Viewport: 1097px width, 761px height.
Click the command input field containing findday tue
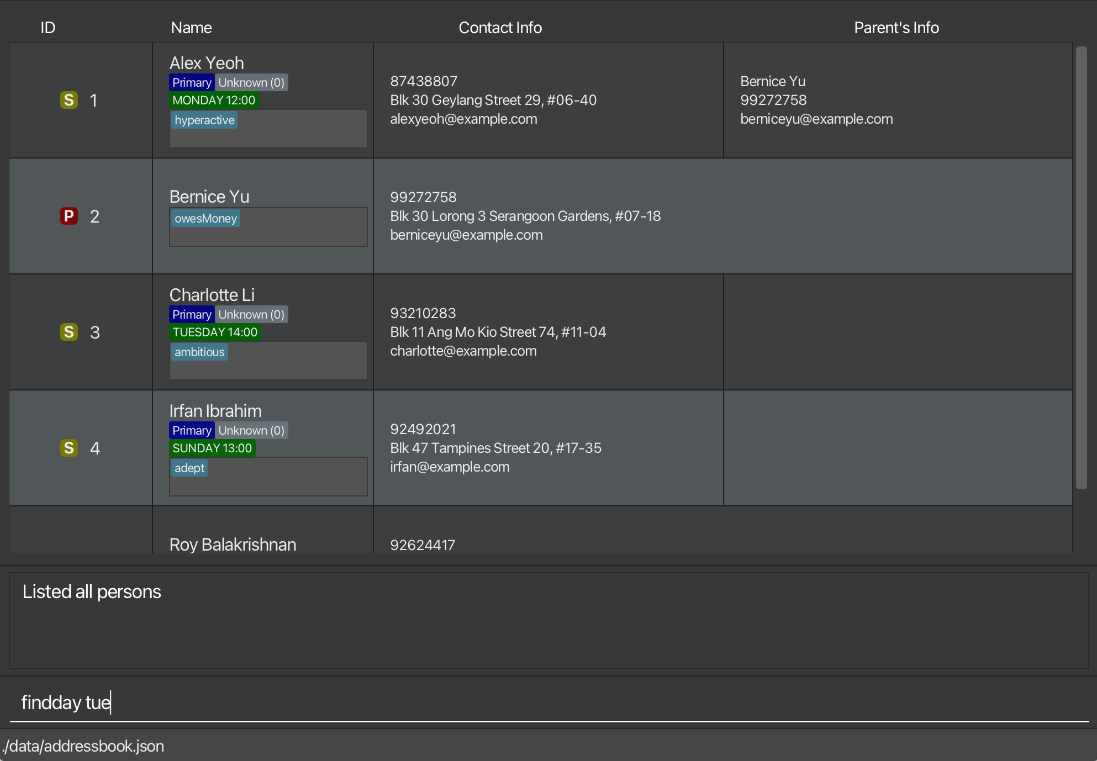click(x=549, y=702)
